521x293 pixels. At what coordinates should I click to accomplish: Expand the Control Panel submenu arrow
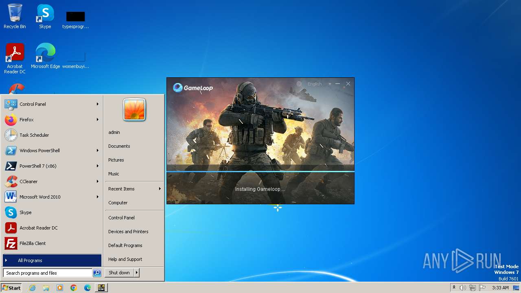pos(98,104)
